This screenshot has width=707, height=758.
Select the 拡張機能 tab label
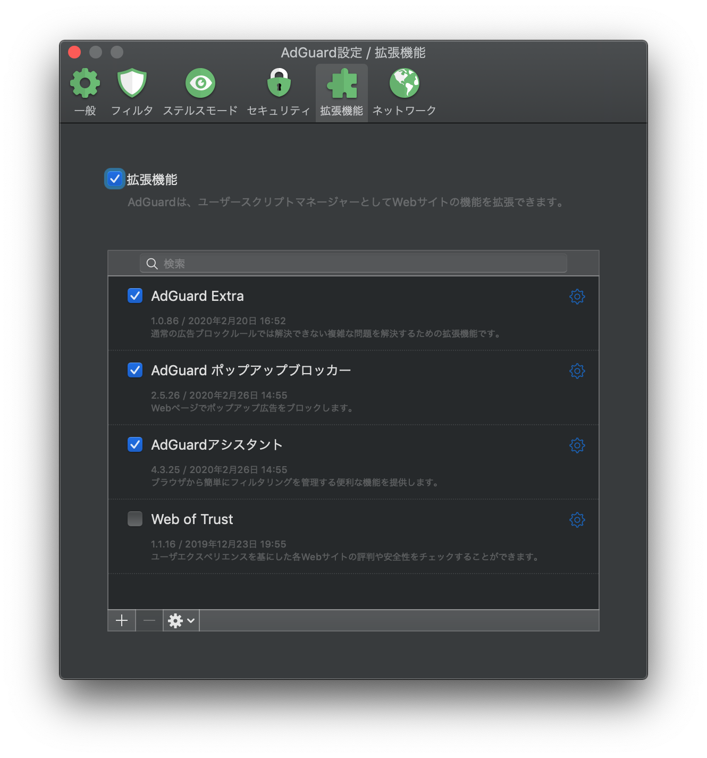point(341,111)
